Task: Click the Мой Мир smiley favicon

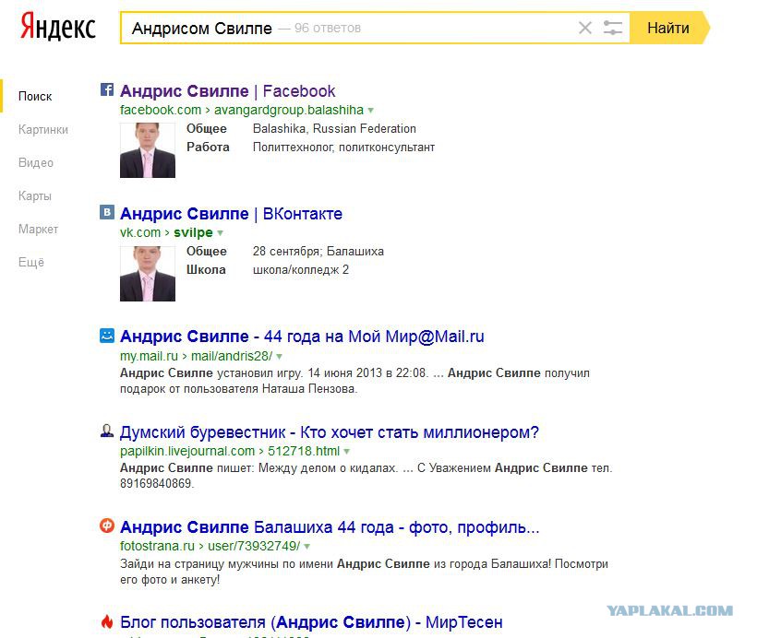Action: 107,336
